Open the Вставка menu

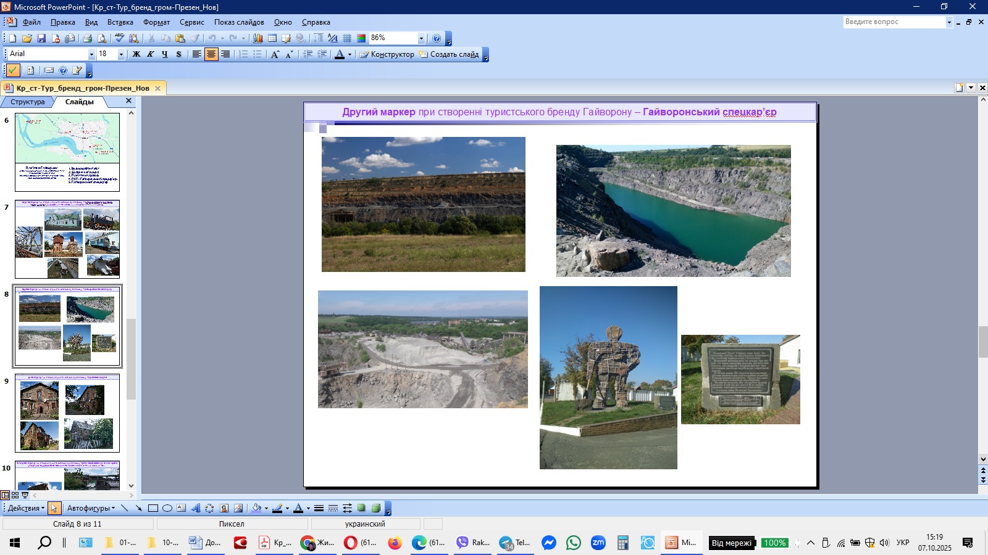pyautogui.click(x=120, y=22)
